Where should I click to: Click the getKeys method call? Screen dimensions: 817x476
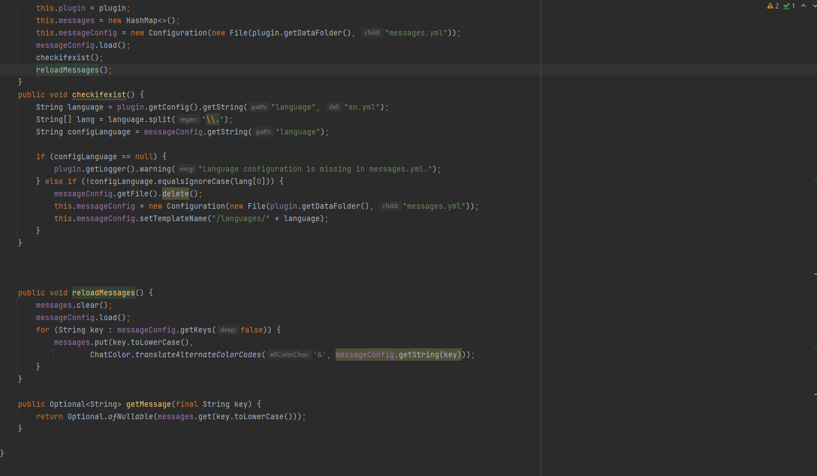tap(196, 330)
